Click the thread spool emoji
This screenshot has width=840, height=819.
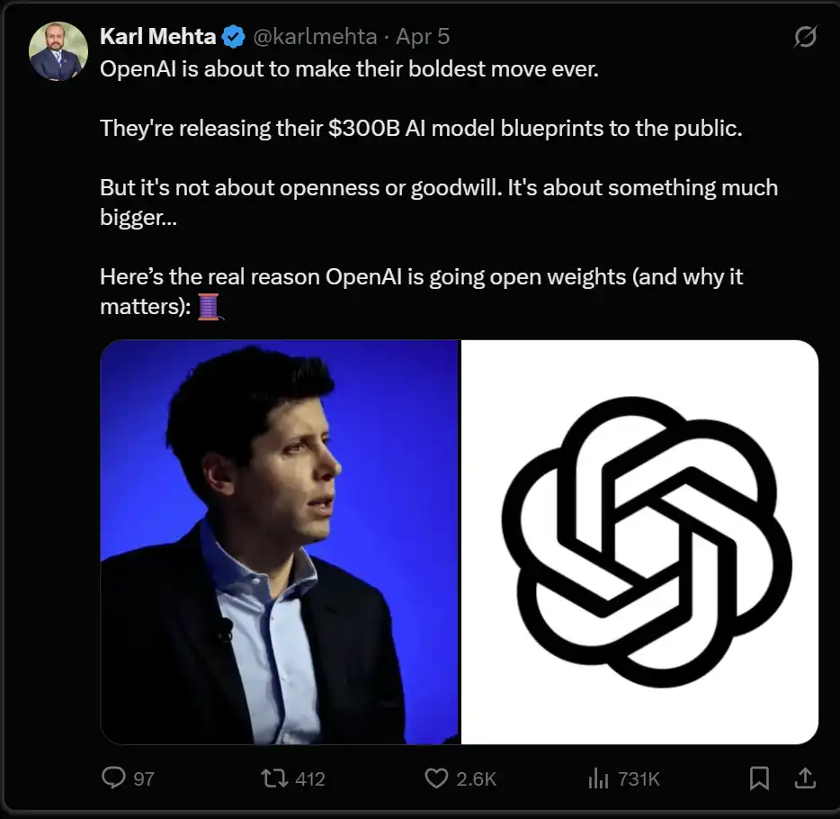coord(209,307)
